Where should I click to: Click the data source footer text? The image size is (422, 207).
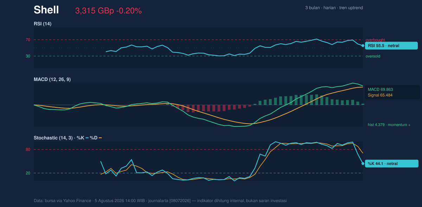pos(160,201)
